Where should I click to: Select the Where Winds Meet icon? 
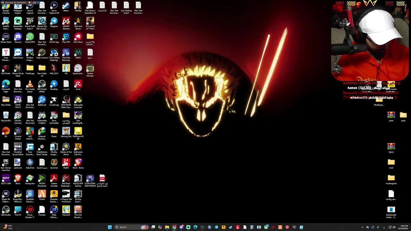[x=18, y=71]
